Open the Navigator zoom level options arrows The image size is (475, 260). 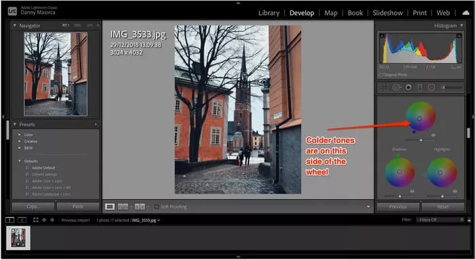pos(98,26)
